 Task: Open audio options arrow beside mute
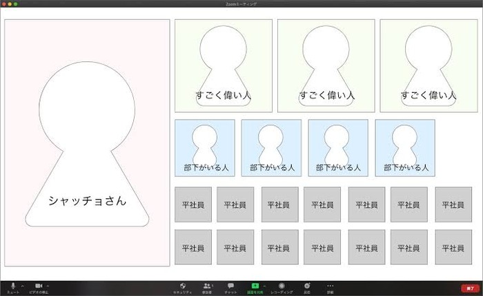(x=23, y=286)
